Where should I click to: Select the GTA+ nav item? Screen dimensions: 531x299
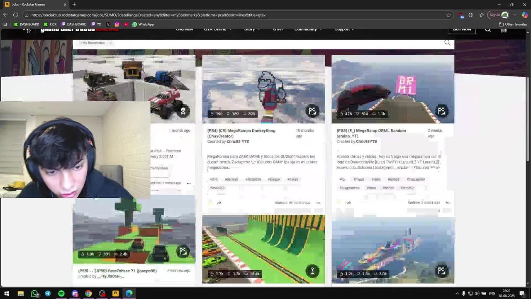[x=278, y=29]
